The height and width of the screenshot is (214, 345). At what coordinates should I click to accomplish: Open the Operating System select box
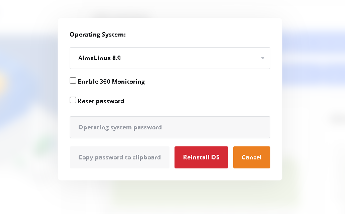[x=170, y=58]
